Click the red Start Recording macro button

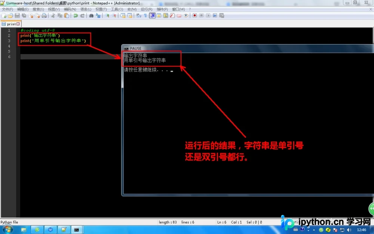pos(194,15)
